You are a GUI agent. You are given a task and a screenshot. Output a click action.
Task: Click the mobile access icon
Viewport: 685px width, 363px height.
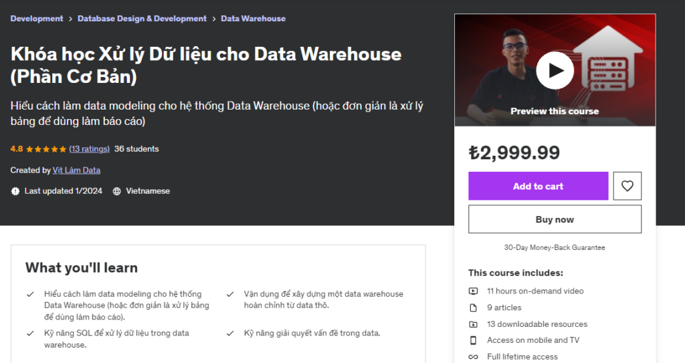click(474, 340)
